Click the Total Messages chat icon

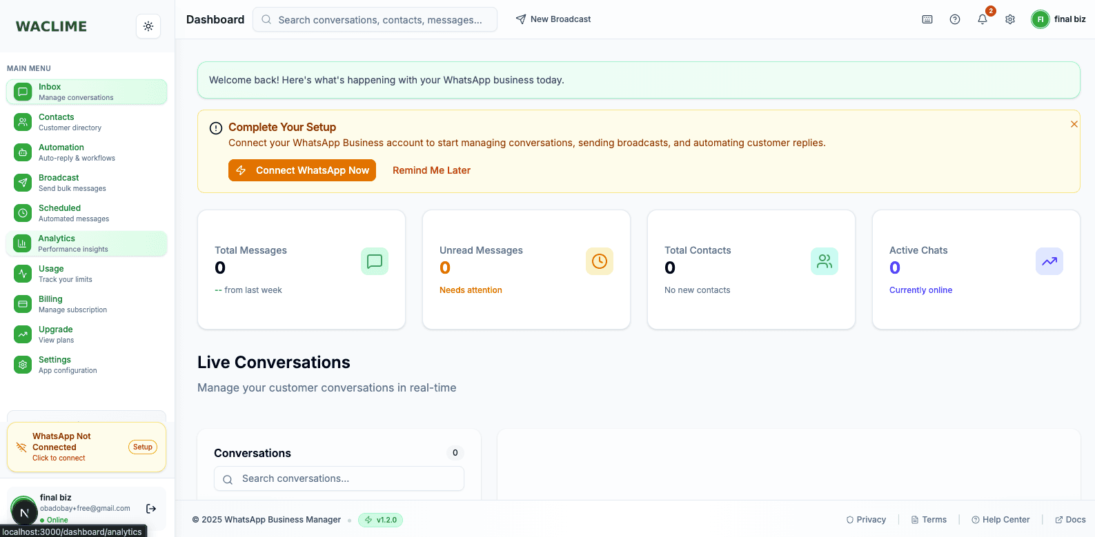click(375, 261)
